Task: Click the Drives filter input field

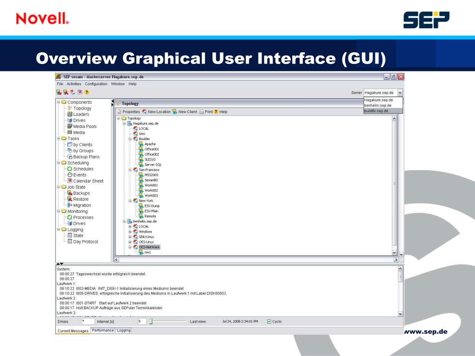Action: coord(88,322)
